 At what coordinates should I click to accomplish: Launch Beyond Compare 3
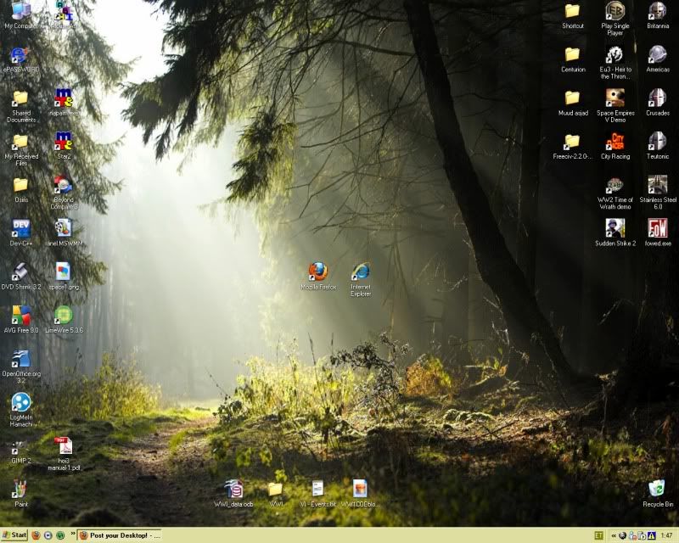(x=64, y=193)
